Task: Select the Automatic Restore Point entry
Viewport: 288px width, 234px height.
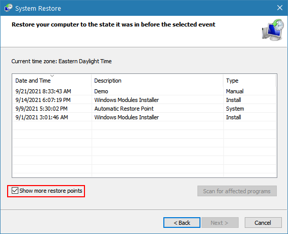Action: pyautogui.click(x=145, y=109)
